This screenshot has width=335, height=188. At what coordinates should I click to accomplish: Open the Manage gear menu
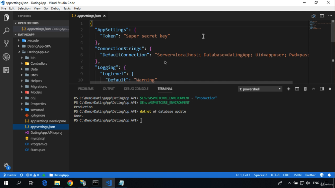pos(6,166)
